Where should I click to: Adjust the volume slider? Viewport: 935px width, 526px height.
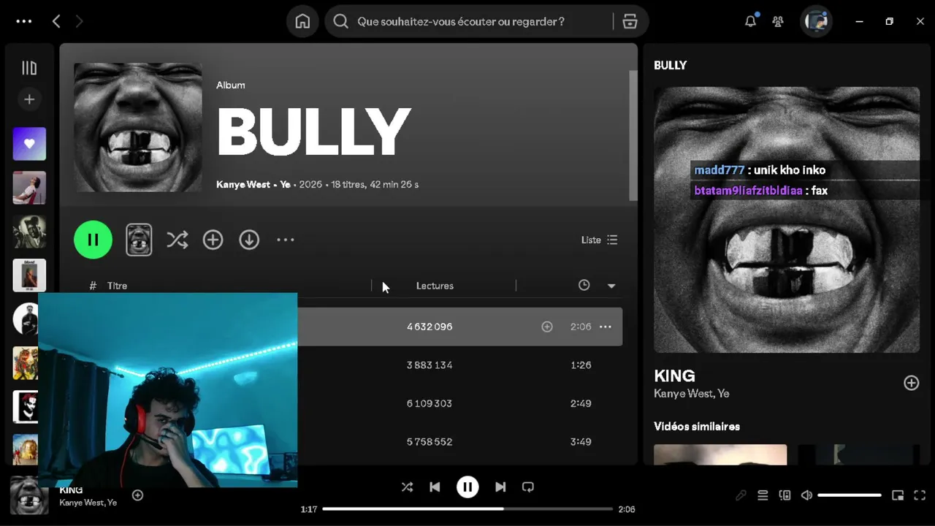850,495
